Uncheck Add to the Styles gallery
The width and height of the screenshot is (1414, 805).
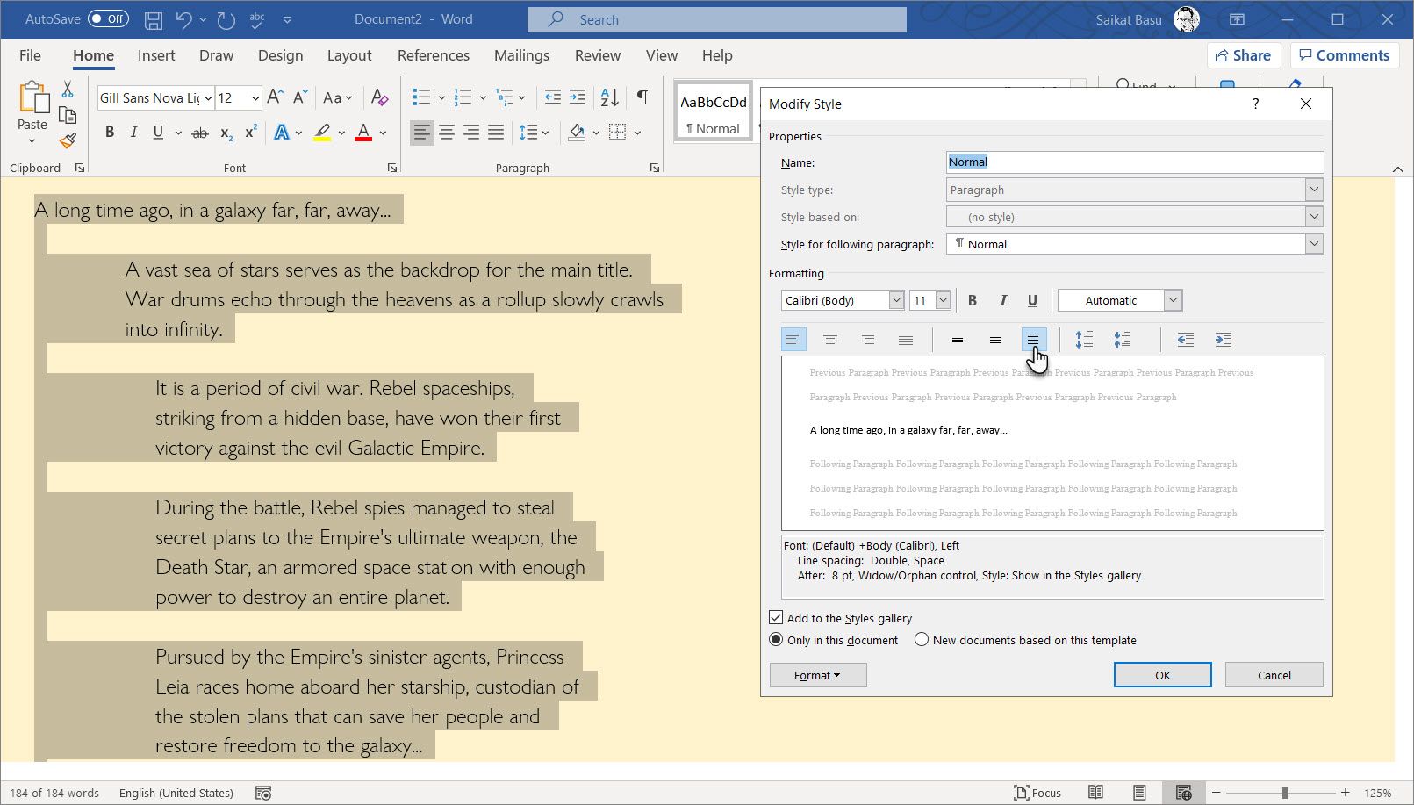coord(776,617)
